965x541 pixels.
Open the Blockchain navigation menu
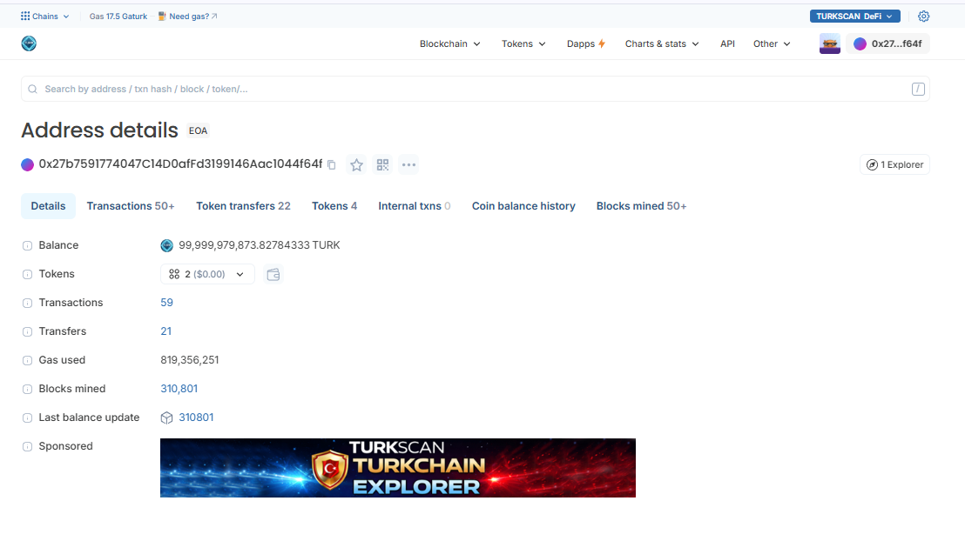[x=449, y=43]
